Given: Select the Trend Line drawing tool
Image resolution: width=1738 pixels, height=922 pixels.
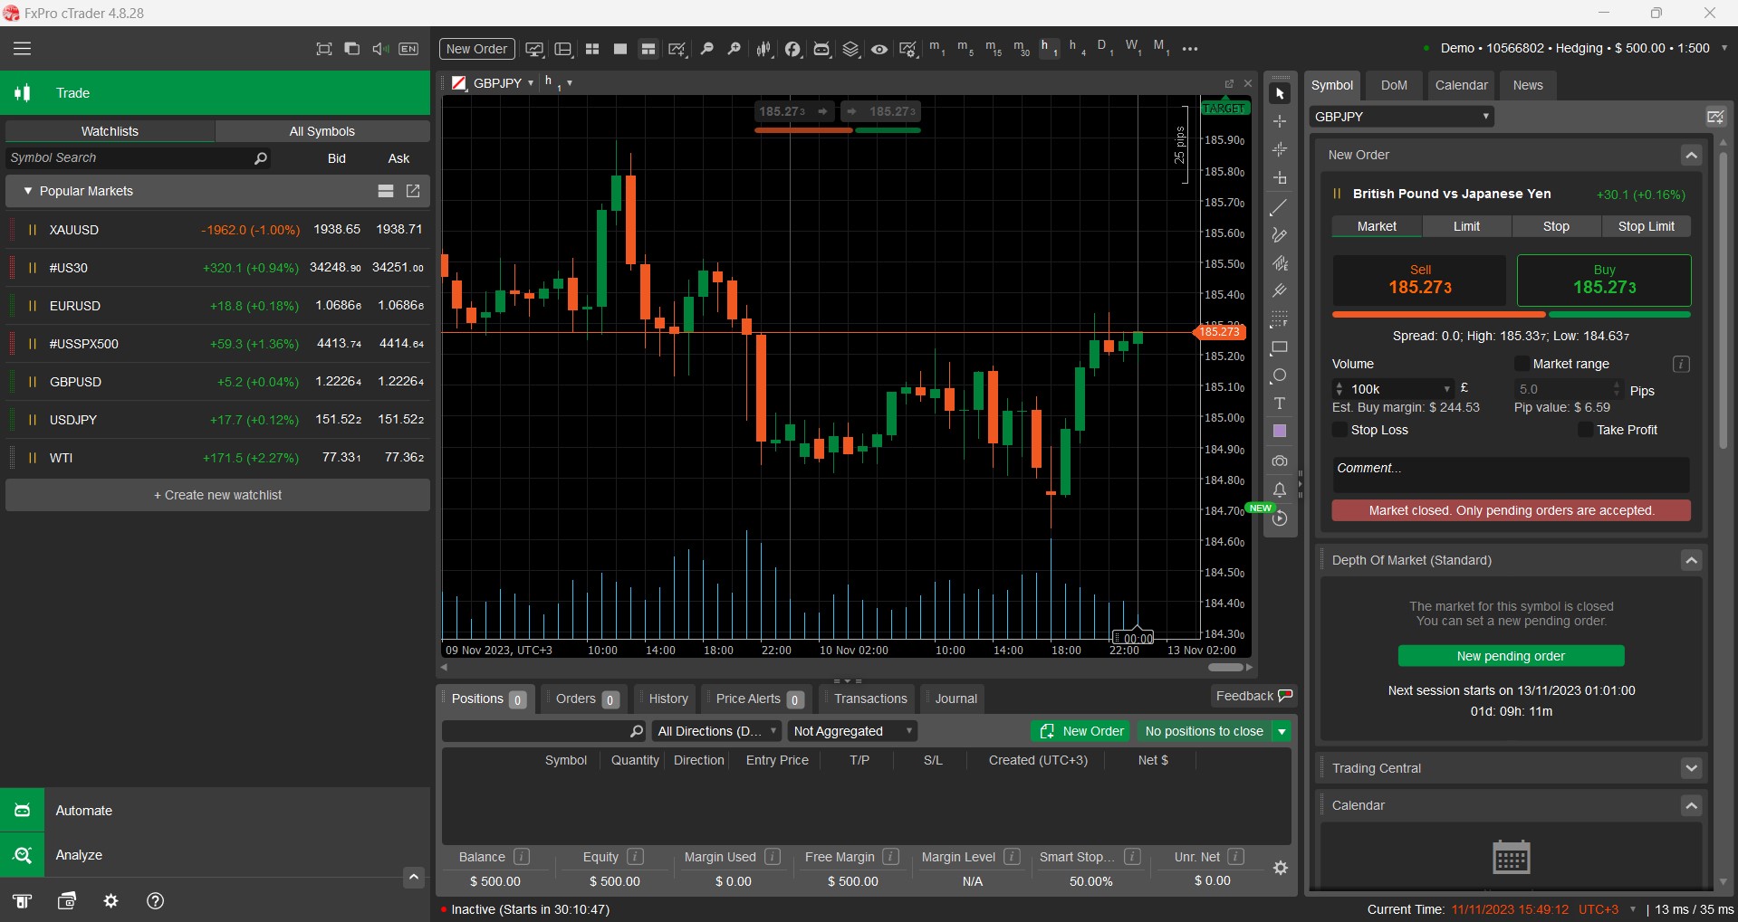Looking at the screenshot, I should coord(1280,206).
